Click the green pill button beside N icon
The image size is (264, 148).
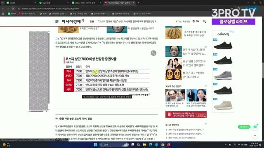[244, 127]
